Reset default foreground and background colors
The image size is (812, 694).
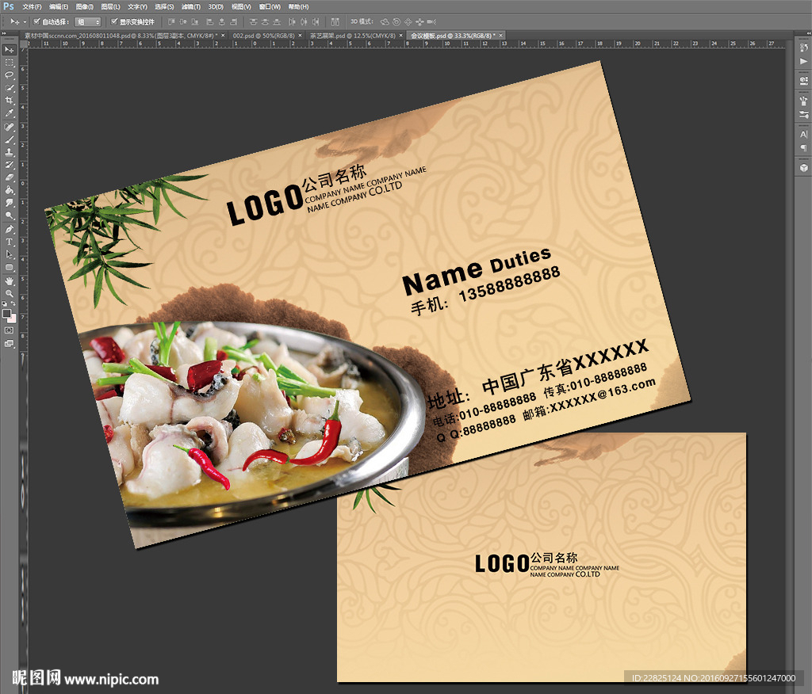point(5,303)
